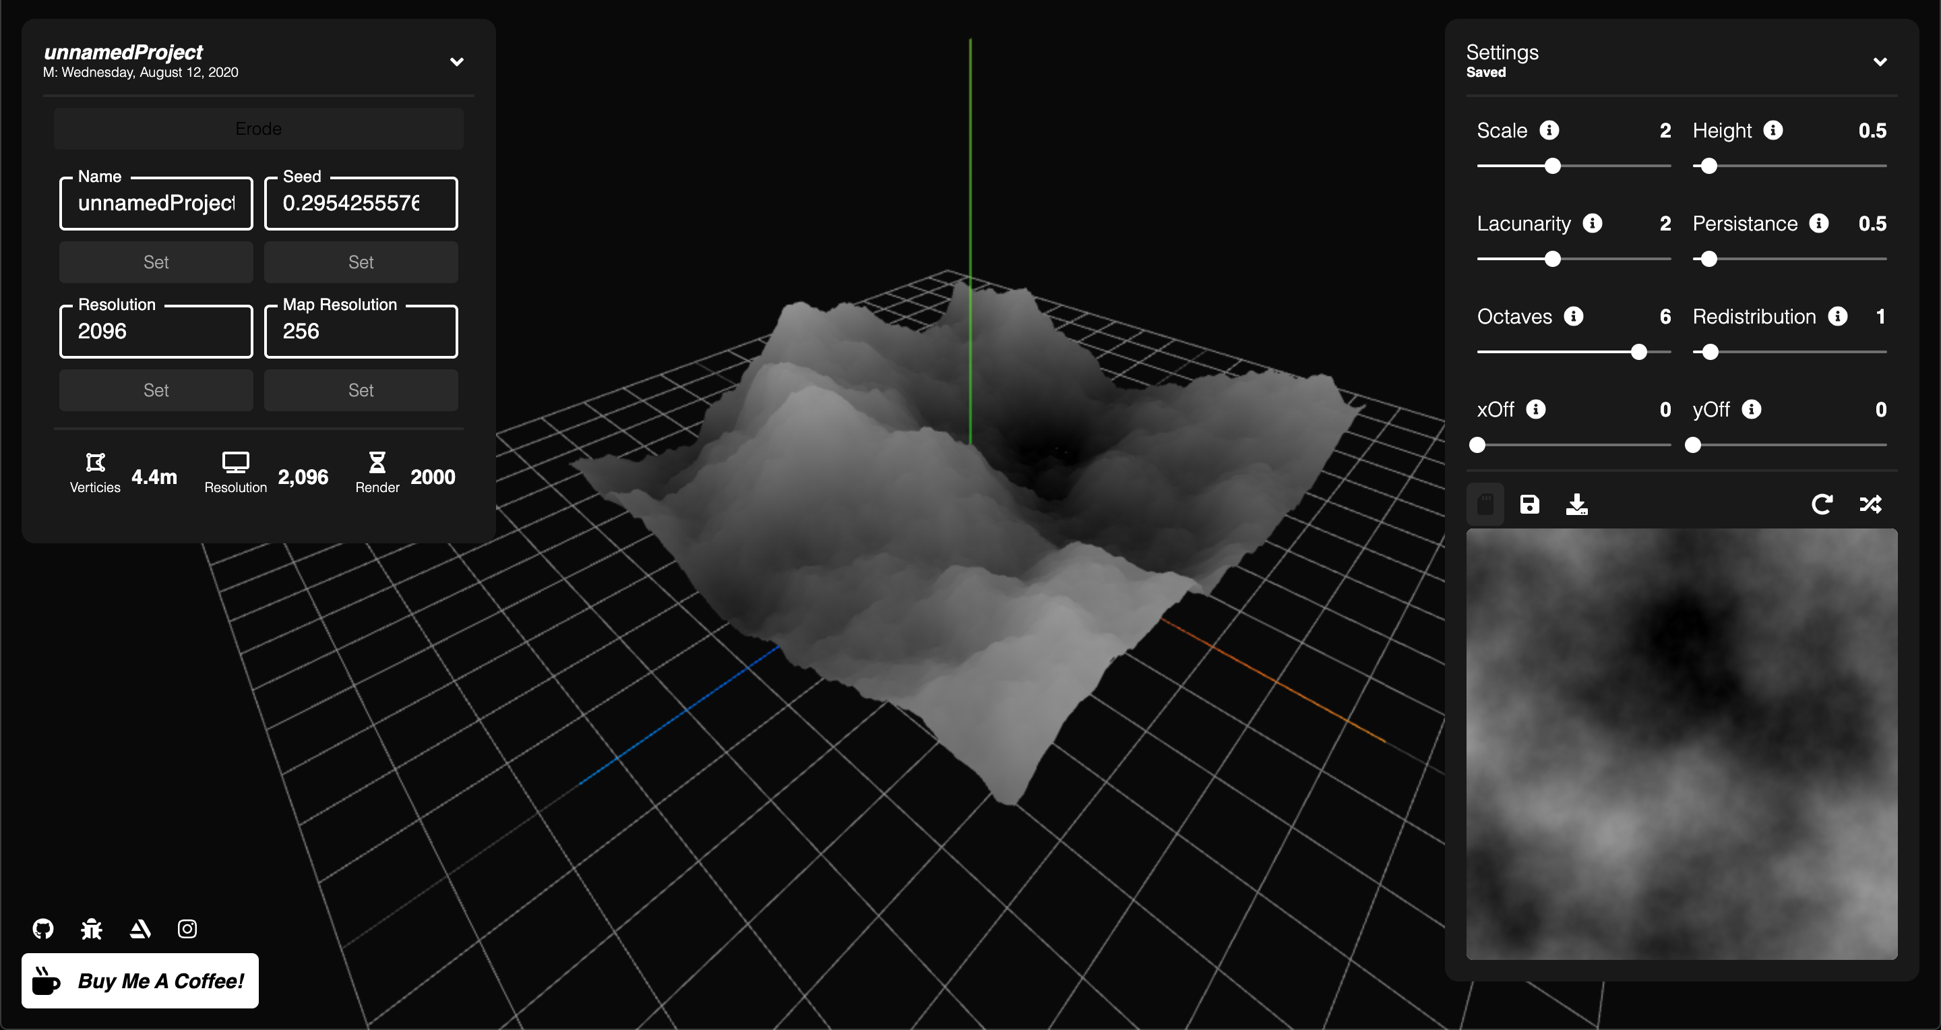This screenshot has height=1030, width=1941.
Task: Open the bug report icon
Action: point(91,928)
